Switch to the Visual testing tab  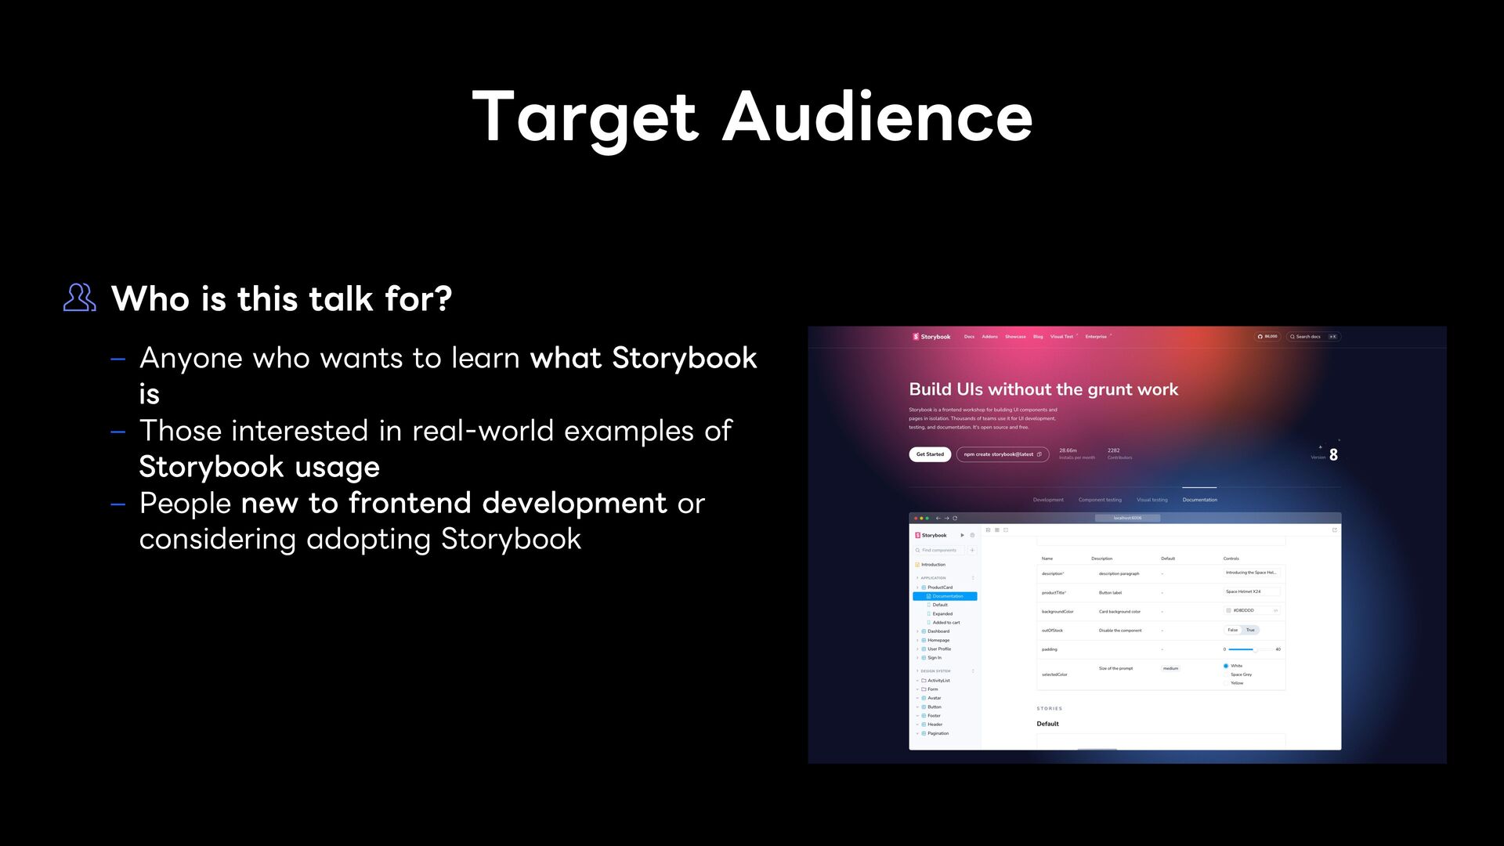click(x=1152, y=500)
